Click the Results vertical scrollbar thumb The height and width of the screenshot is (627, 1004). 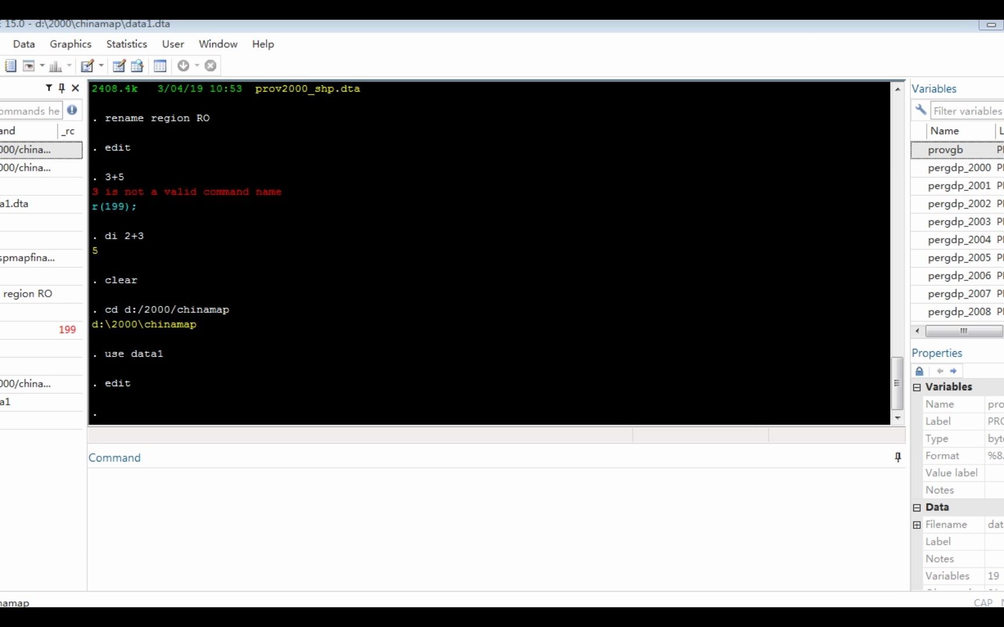[x=898, y=383]
